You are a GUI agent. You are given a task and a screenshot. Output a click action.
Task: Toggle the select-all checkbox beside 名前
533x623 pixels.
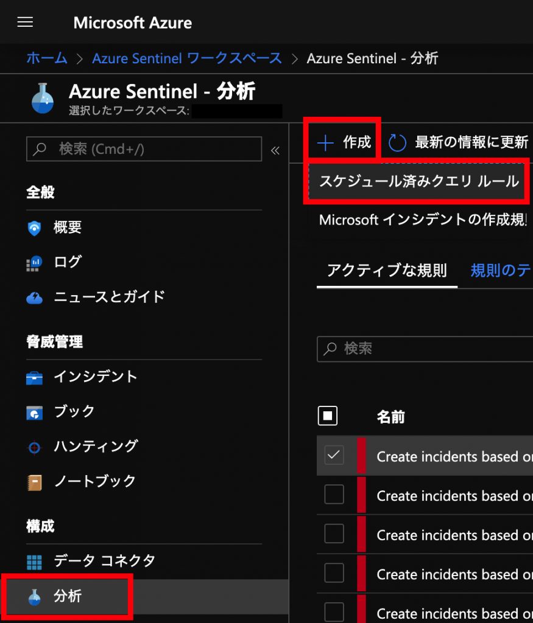click(x=328, y=416)
